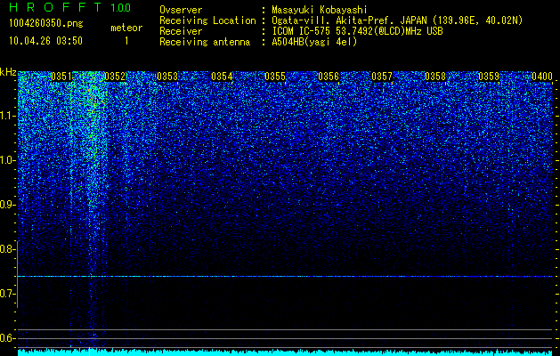Click the 0357 time marker
This screenshot has width=560, height=356.
(x=382, y=77)
